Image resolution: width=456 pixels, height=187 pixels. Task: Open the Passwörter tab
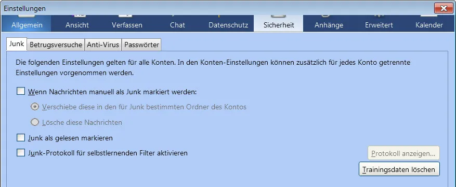(x=141, y=45)
